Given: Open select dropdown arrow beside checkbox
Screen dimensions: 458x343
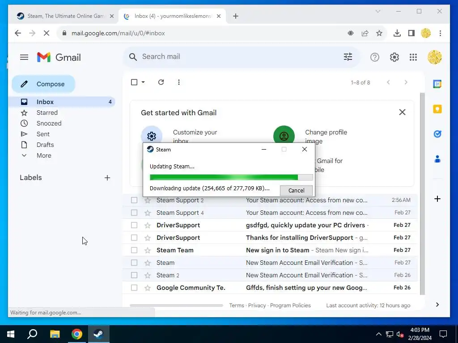Looking at the screenshot, I should (143, 82).
